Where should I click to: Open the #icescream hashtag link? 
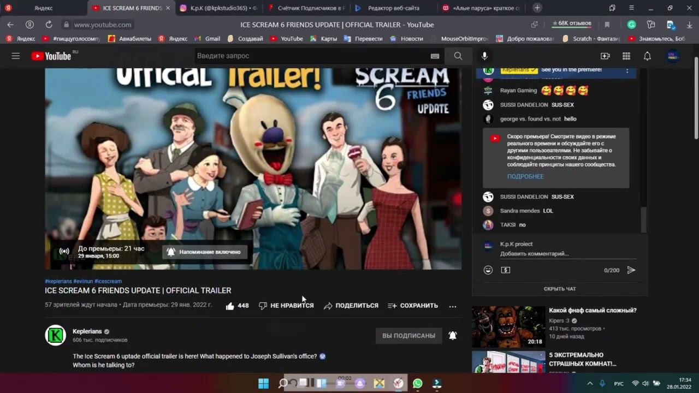108,281
